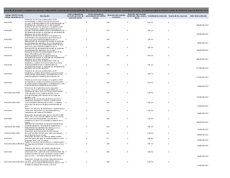
Task: Select the "Valor total estimado" column header
Action: point(198,16)
